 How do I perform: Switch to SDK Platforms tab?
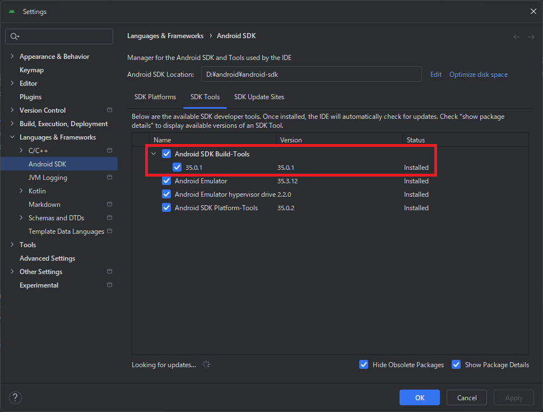pyautogui.click(x=155, y=97)
